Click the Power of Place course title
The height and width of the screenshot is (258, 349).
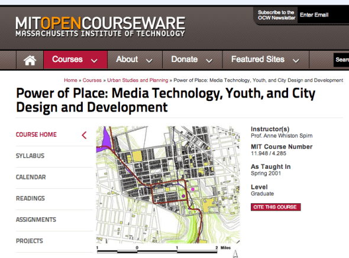pyautogui.click(x=166, y=100)
